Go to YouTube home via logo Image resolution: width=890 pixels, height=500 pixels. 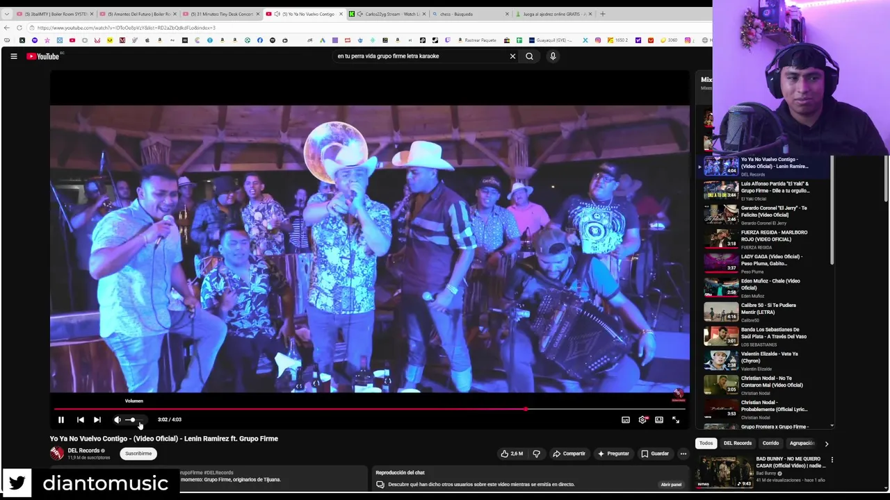43,56
